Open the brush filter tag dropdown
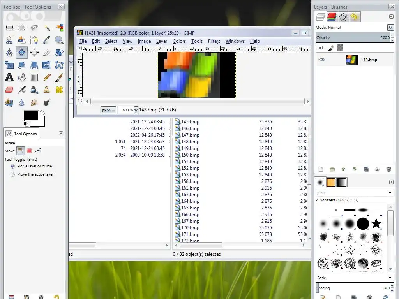This screenshot has height=299, width=399. (390, 193)
